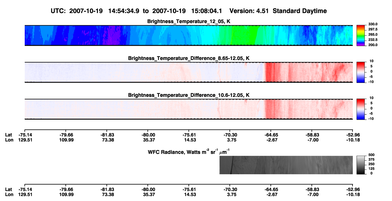392x201 pixels.
Task: Click the dark diagonal streak in WFC Radiance
Action: [232, 165]
